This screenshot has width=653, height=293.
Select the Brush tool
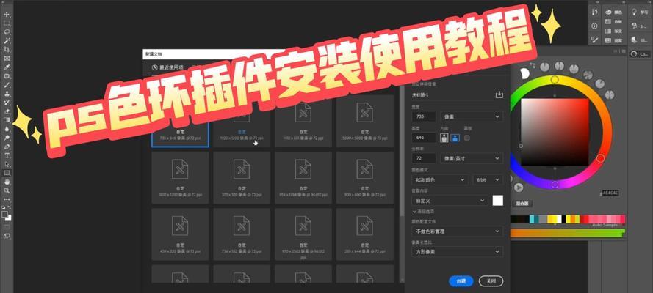click(7, 85)
